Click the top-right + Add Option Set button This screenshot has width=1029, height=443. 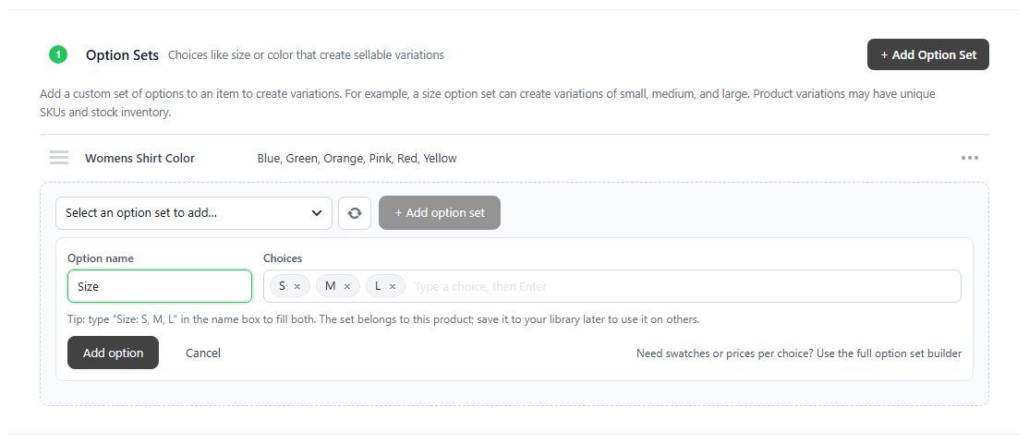[x=928, y=54]
